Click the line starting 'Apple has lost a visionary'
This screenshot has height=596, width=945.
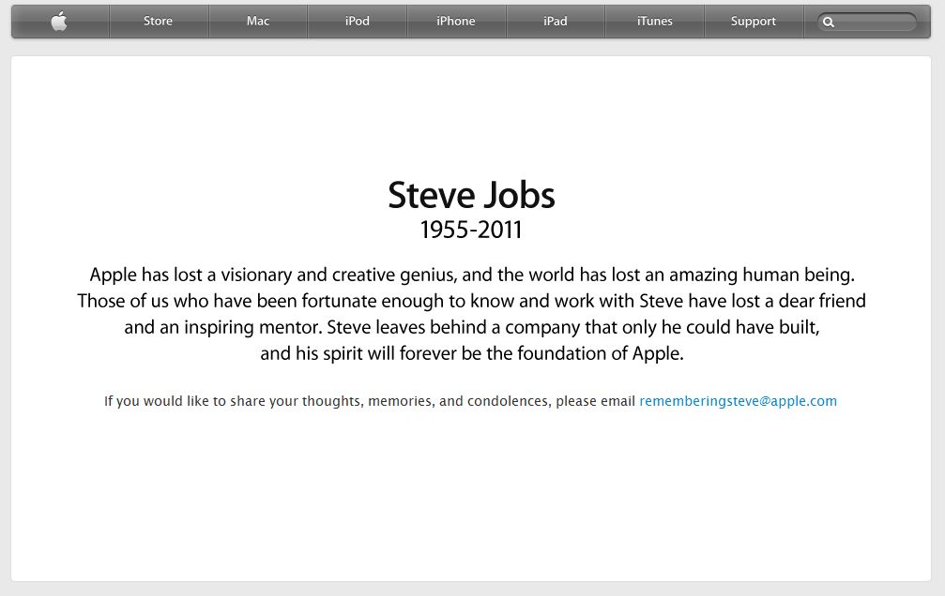tap(472, 276)
